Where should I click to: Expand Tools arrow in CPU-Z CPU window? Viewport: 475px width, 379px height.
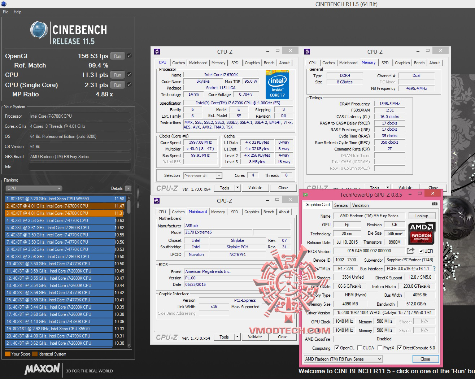[237, 188]
